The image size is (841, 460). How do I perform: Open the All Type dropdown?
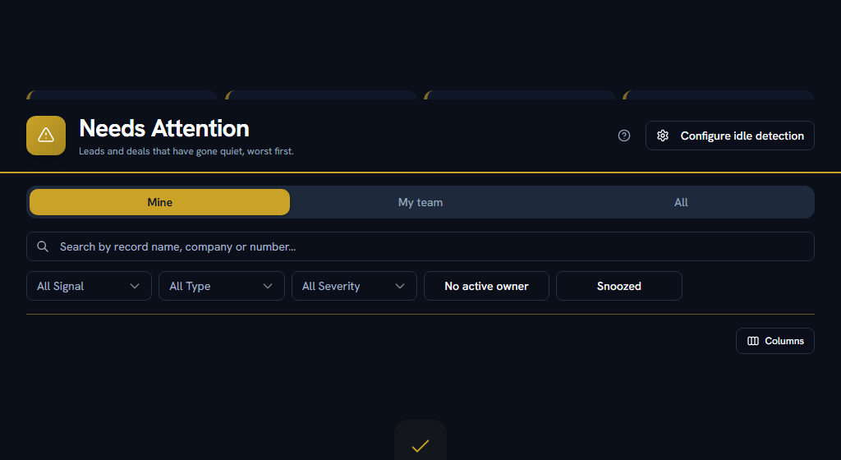[x=222, y=286]
